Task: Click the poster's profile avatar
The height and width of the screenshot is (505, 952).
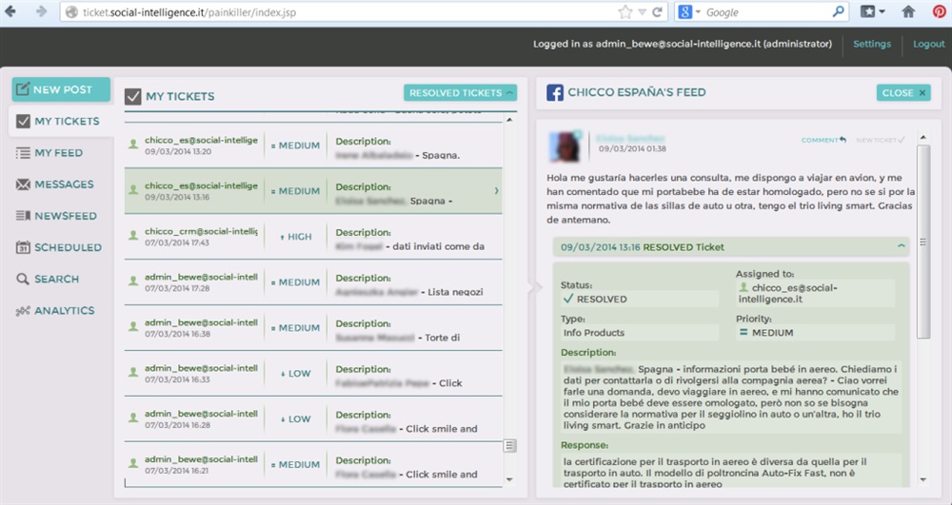Action: click(x=565, y=146)
